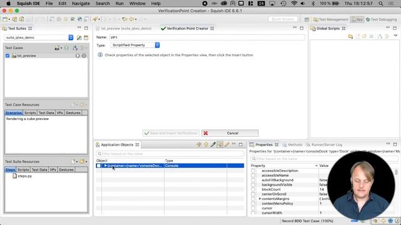Check the contextMenuPolicy property checkbox
This screenshot has height=225, width=401.
coord(253,204)
